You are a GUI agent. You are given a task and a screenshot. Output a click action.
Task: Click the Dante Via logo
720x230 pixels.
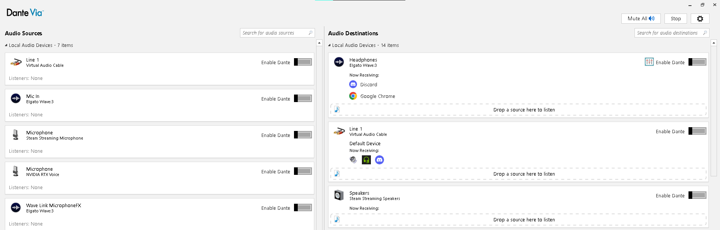(x=25, y=13)
